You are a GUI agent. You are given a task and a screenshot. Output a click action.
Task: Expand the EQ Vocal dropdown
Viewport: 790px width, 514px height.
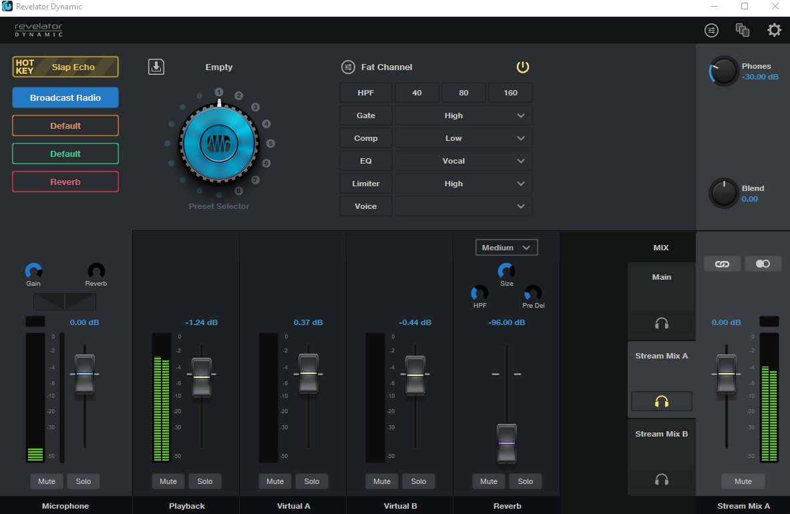pyautogui.click(x=463, y=160)
